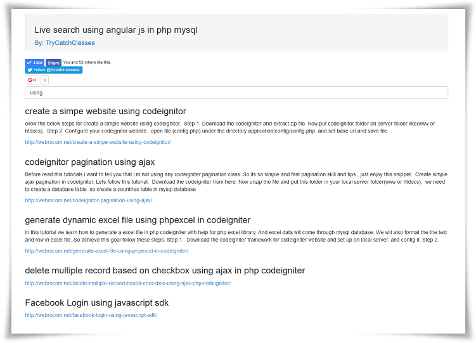Open 'create a simpe website using codeignitor' heading

tap(105, 112)
